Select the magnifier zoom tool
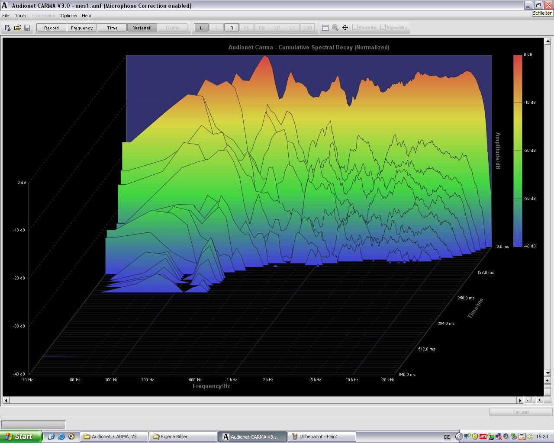 tap(335, 28)
